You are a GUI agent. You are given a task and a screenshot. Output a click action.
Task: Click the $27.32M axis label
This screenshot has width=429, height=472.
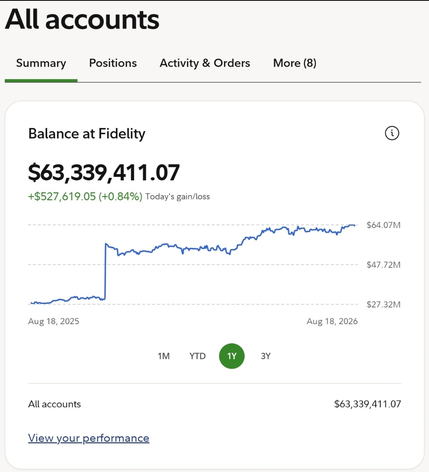coord(384,304)
